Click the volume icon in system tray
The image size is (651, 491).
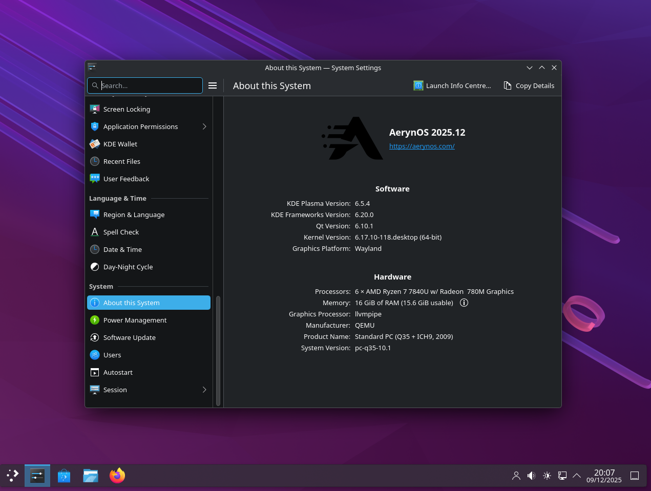coord(531,476)
